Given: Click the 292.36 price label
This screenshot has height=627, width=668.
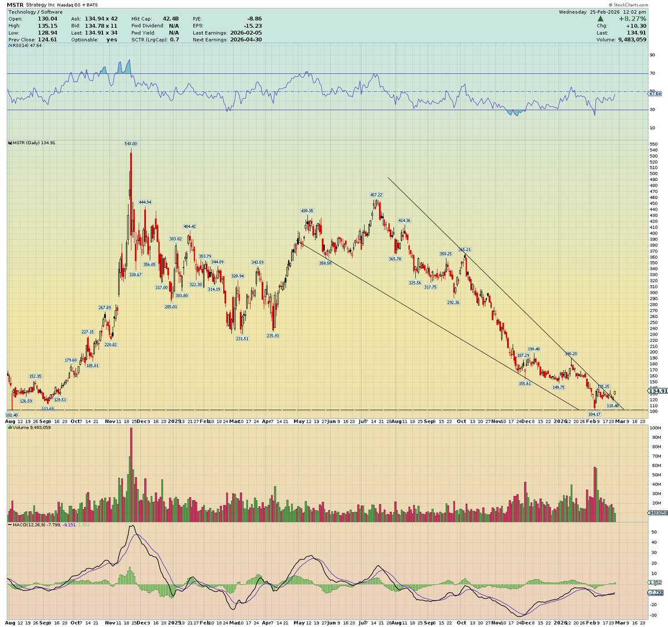Looking at the screenshot, I should (x=453, y=302).
